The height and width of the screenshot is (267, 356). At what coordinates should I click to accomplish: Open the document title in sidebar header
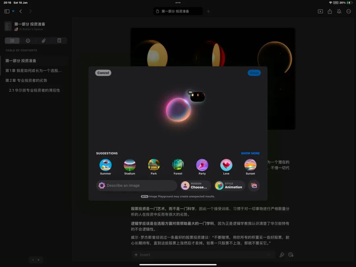[30, 24]
